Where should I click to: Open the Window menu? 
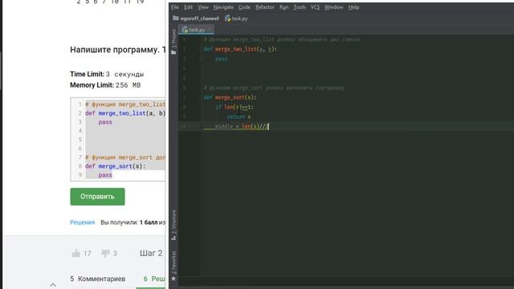[333, 7]
